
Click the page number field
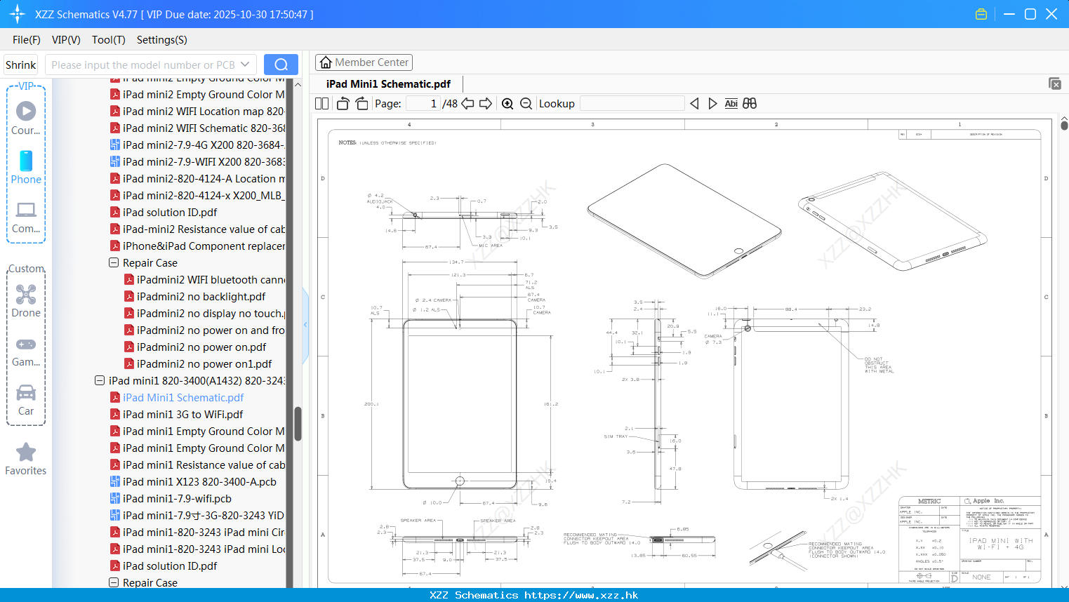click(x=423, y=104)
